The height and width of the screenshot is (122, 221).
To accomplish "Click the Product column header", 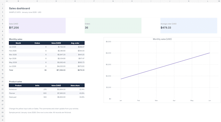I will tap(18, 85).
